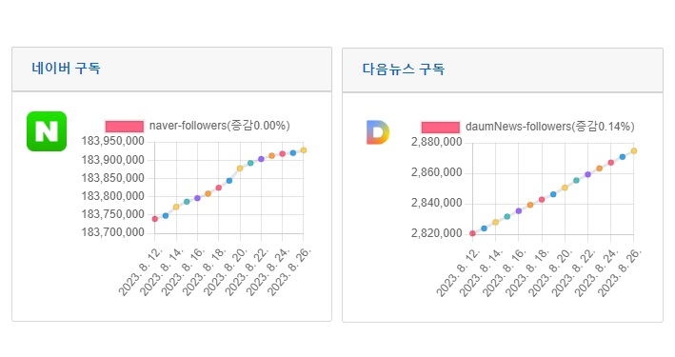Select the purple 2023. 8. 22. point on Daum chart
Image resolution: width=675 pixels, height=357 pixels.
pos(587,174)
